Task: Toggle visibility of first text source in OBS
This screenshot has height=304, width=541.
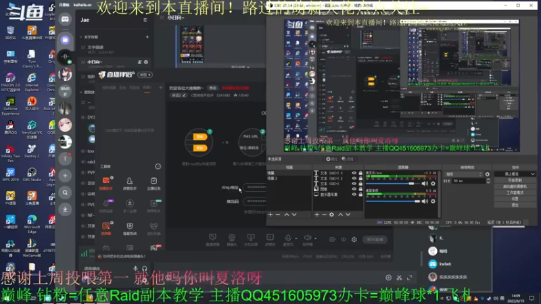Action: [354, 173]
